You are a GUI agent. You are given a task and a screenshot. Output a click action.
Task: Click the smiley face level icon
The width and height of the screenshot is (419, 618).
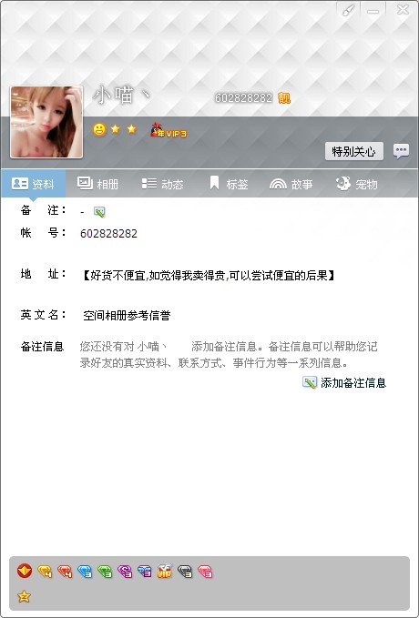99,129
